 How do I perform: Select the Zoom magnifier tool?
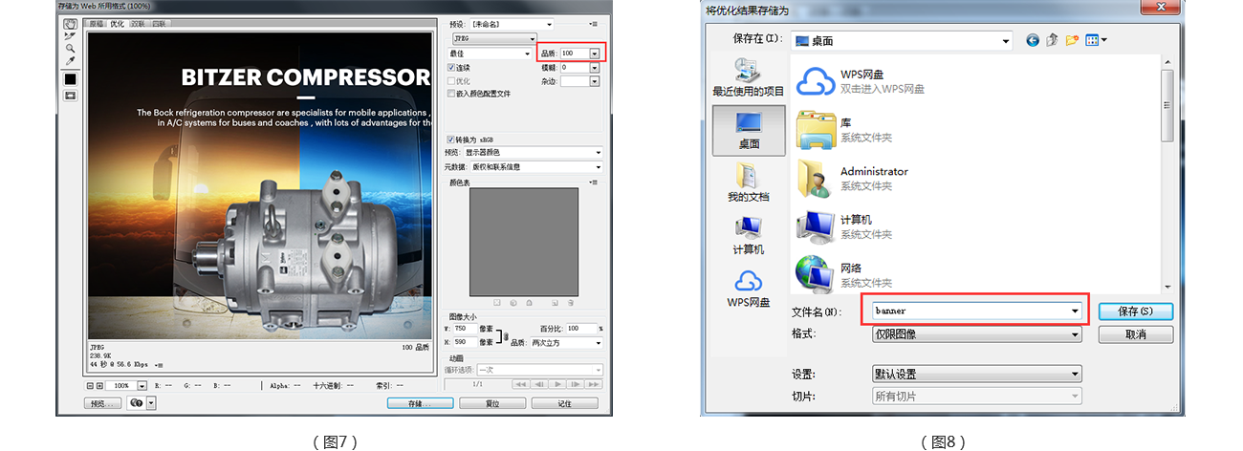(70, 48)
